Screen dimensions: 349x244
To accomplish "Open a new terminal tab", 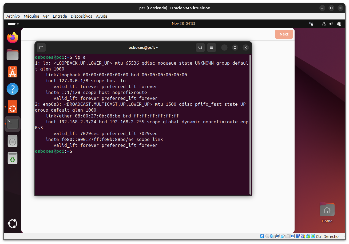I will pos(41,48).
